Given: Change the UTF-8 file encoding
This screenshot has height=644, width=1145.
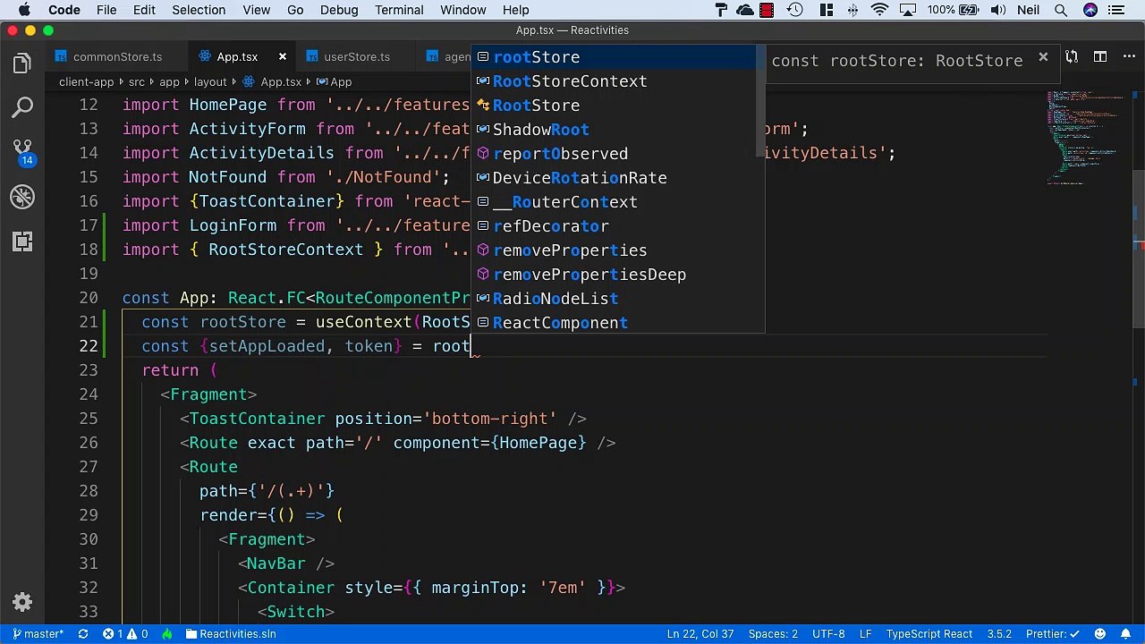Looking at the screenshot, I should 827,633.
